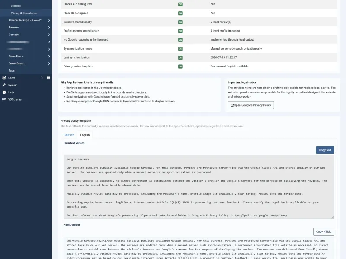Image resolution: width=346 pixels, height=259 pixels.
Task: Click the Copy HTML button
Action: 324,232
